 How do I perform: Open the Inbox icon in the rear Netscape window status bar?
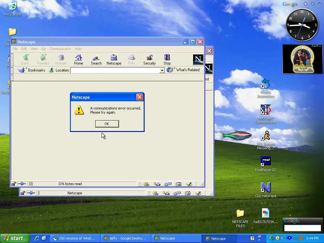coord(166,193)
